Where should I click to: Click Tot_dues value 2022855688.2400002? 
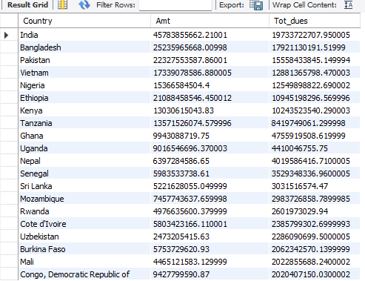(x=311, y=262)
